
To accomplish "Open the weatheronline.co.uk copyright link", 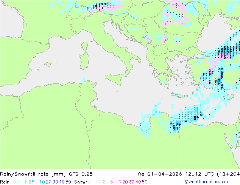I will point(208,182).
